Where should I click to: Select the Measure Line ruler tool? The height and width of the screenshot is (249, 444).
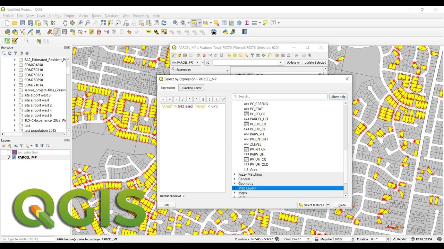click(x=255, y=23)
